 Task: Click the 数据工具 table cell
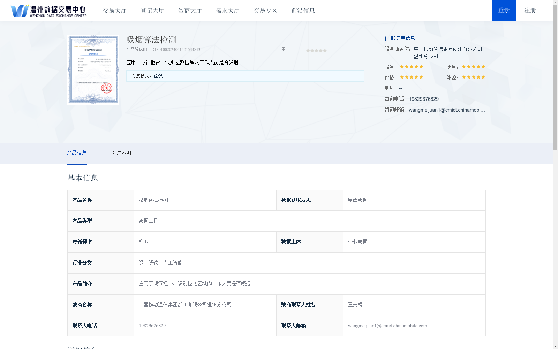[x=309, y=221]
